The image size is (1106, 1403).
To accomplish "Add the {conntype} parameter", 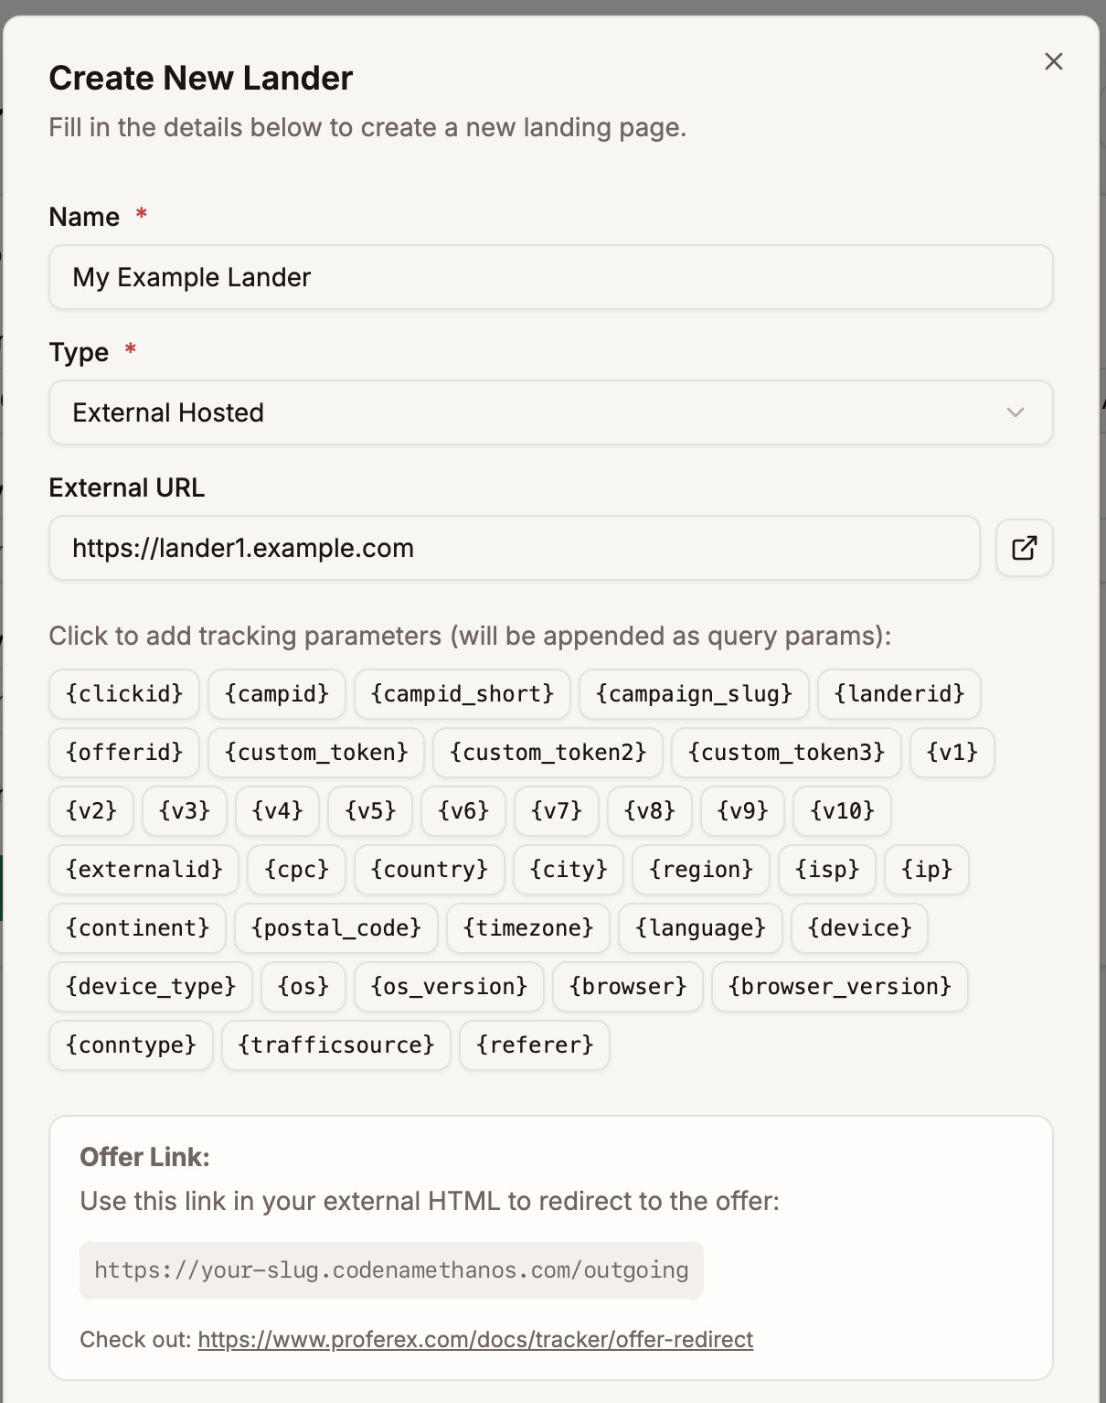I will [131, 1044].
